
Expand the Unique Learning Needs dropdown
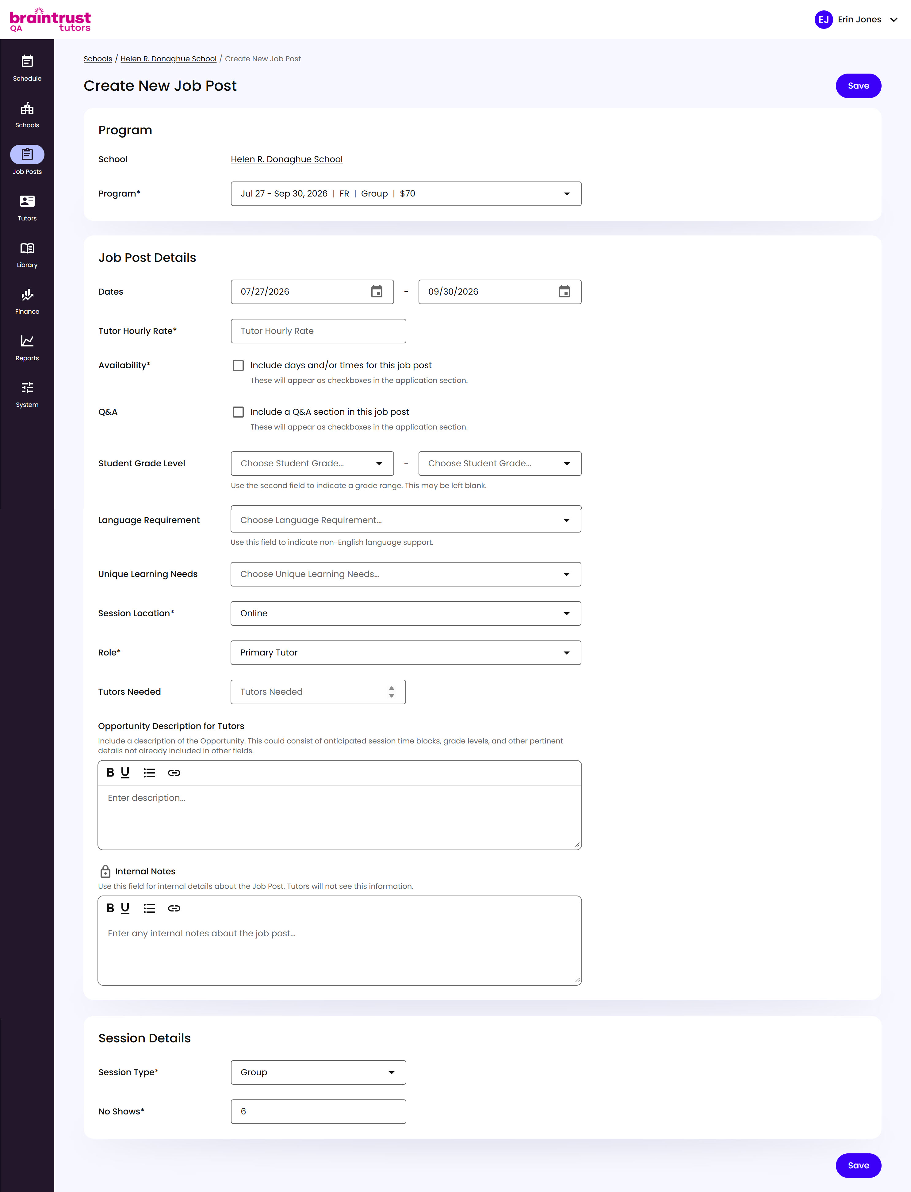pos(406,574)
